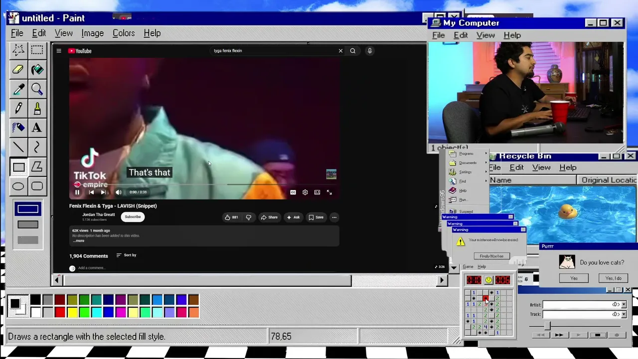Select the outline-only rectangle fill style
The width and height of the screenshot is (638, 359).
27,209
